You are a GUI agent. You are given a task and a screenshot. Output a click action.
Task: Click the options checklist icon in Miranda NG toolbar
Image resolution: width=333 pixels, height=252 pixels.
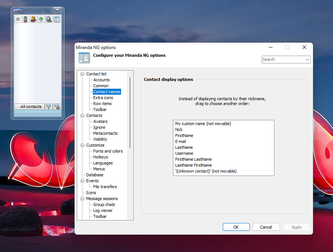tap(57, 19)
